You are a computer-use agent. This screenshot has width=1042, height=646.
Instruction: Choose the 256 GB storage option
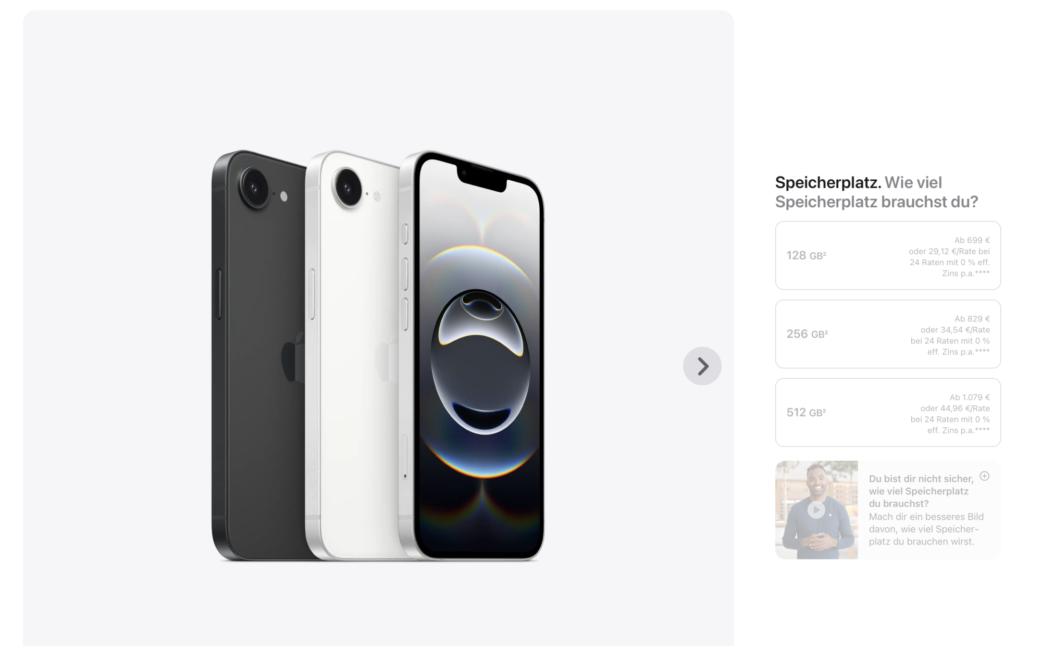point(888,334)
